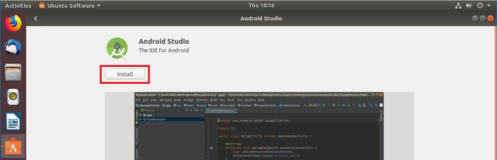The image size is (497, 160).
Task: Click "The IDE for Android" summary text
Action: (x=164, y=50)
